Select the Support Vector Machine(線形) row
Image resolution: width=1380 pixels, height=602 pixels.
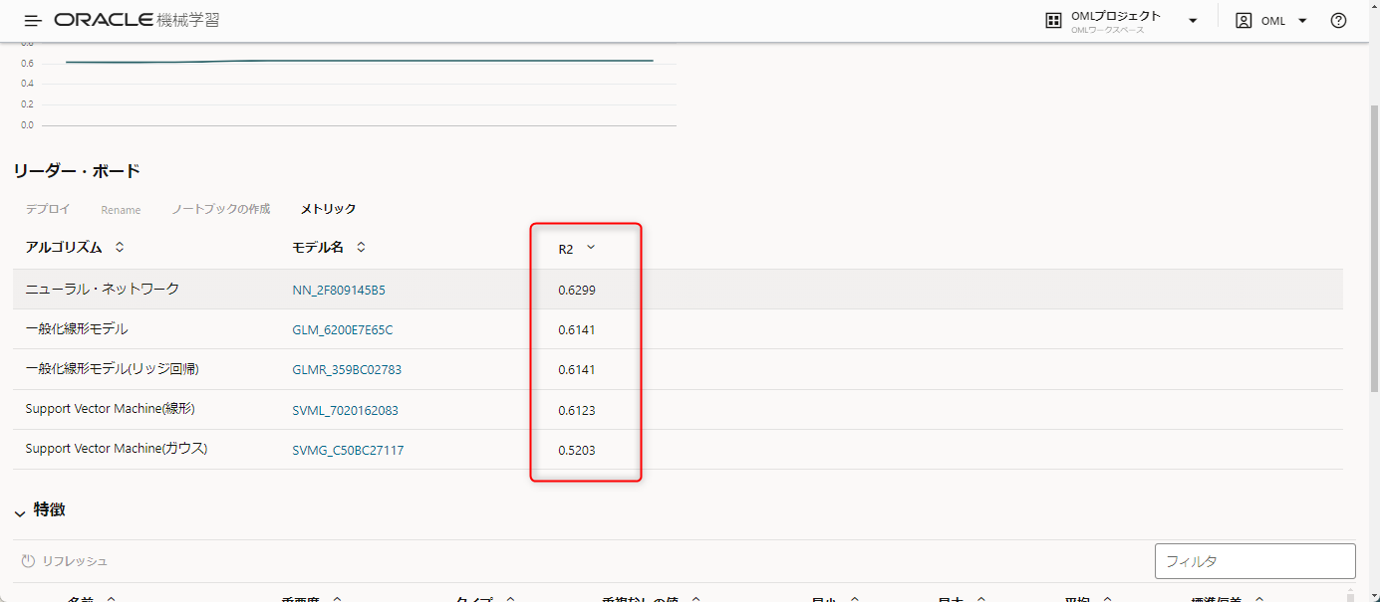678,410
